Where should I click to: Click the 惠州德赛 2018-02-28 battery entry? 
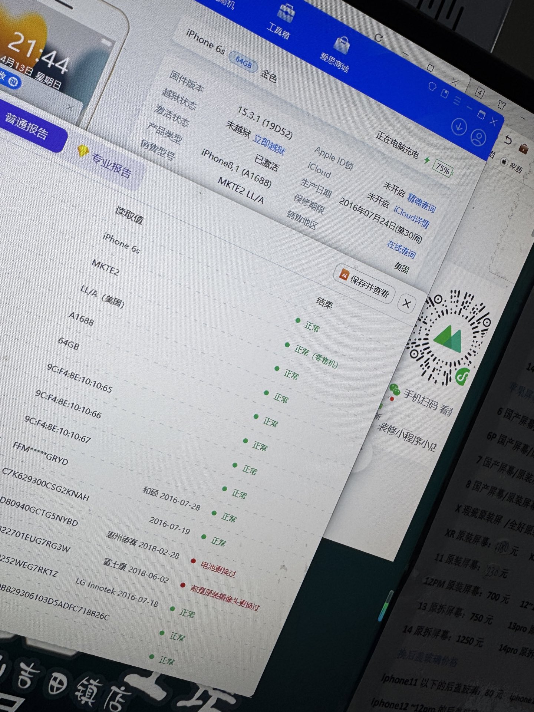143,545
